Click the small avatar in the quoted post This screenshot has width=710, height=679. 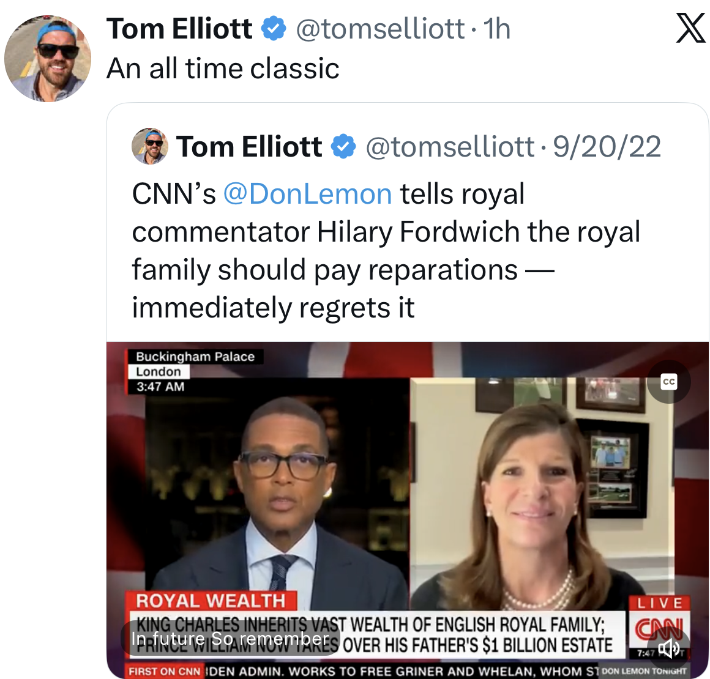click(x=150, y=147)
